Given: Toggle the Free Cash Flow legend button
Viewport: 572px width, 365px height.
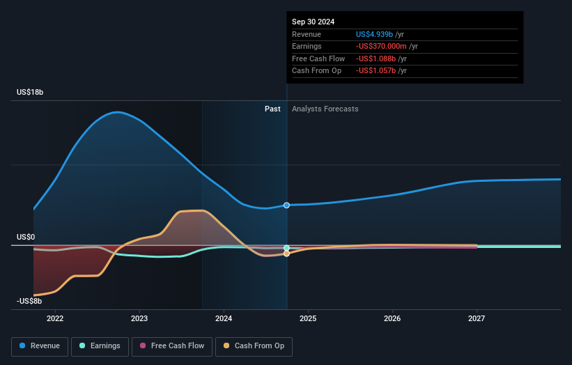Looking at the screenshot, I should pyautogui.click(x=172, y=346).
